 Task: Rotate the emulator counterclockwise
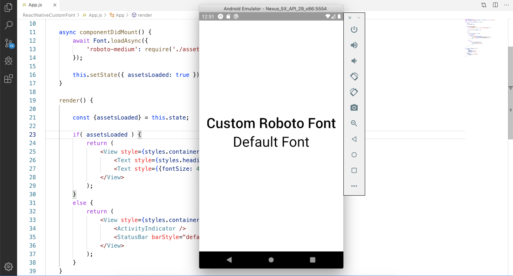coord(354,76)
